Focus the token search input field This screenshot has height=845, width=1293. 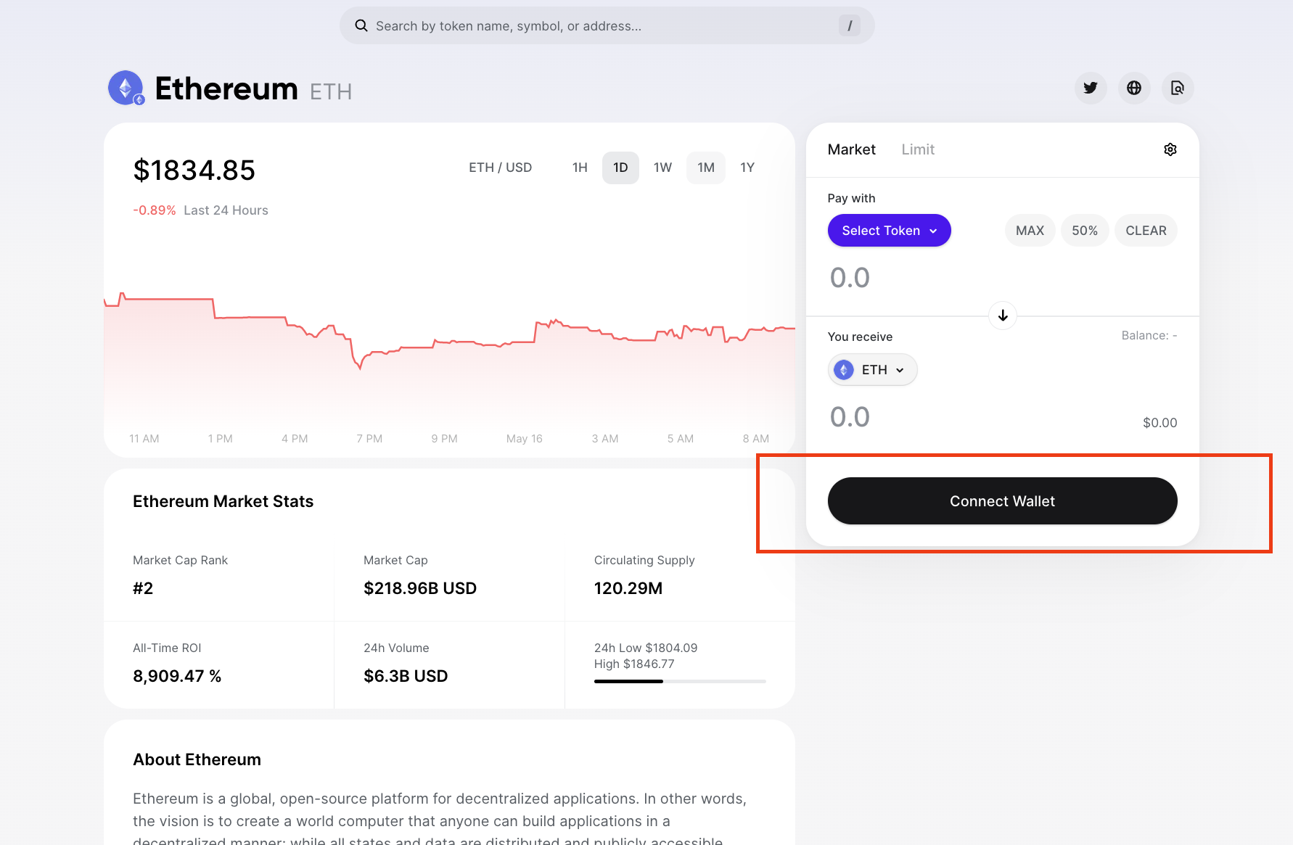(x=602, y=26)
